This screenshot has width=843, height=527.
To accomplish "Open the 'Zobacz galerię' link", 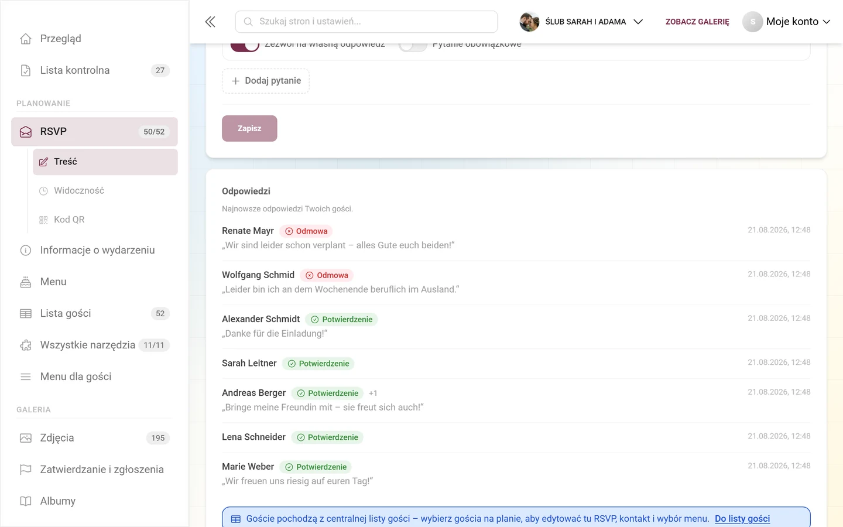I will click(697, 22).
